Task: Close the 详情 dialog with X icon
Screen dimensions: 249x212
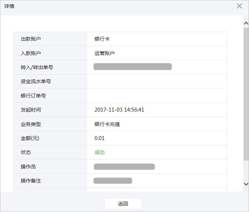Action: pos(239,6)
